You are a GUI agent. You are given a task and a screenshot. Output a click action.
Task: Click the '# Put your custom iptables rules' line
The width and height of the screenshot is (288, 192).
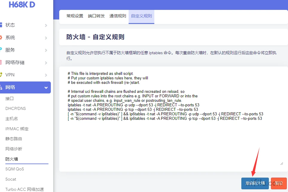pyautogui.click(x=108, y=78)
